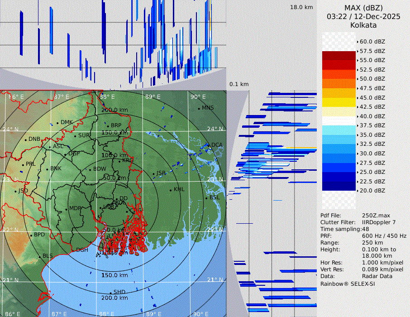Image resolution: width=410 pixels, height=317 pixels.
Task: Select the KHL station marker
Action: 171,190
